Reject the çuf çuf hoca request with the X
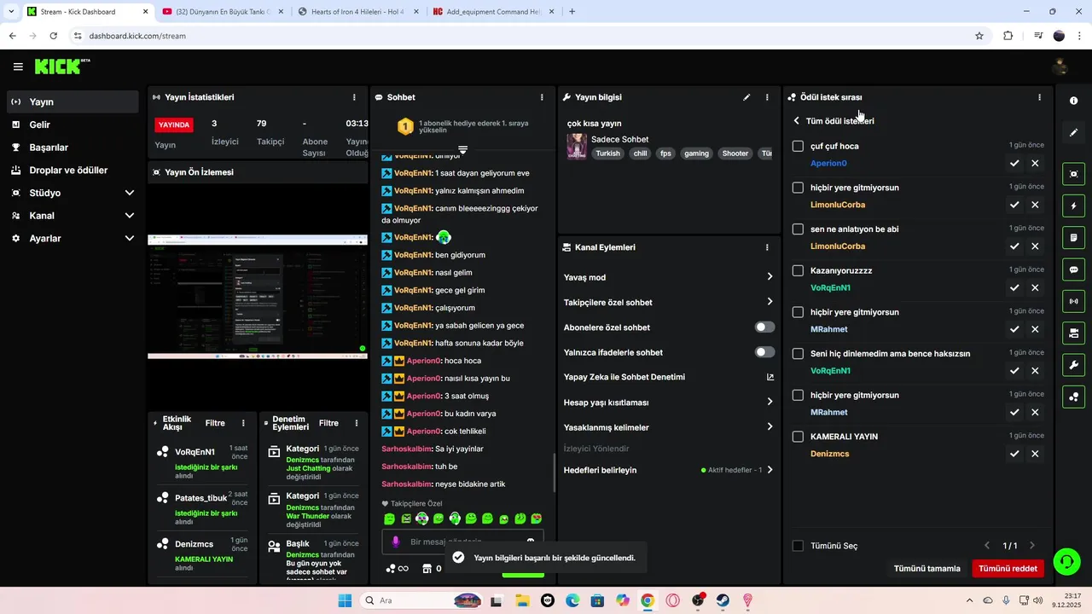 [x=1035, y=163]
